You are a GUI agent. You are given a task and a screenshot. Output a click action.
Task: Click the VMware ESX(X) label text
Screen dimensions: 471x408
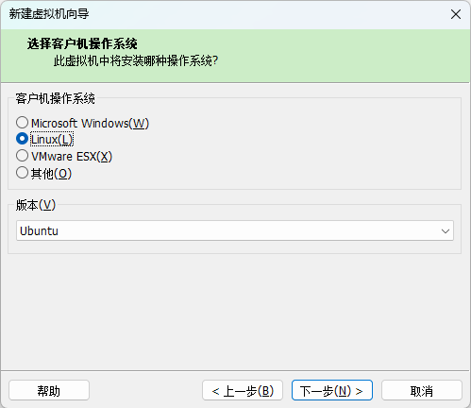[72, 157]
